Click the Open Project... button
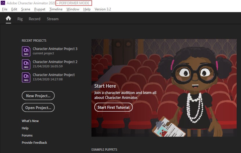The image size is (241, 153). 38,108
